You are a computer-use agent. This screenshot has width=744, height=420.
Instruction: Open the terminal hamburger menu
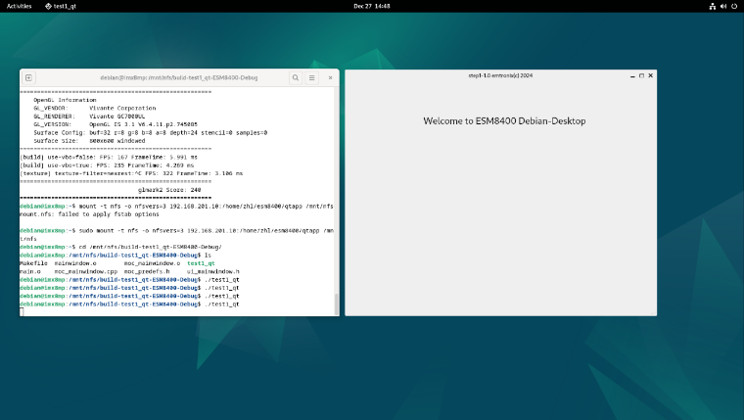pyautogui.click(x=311, y=77)
